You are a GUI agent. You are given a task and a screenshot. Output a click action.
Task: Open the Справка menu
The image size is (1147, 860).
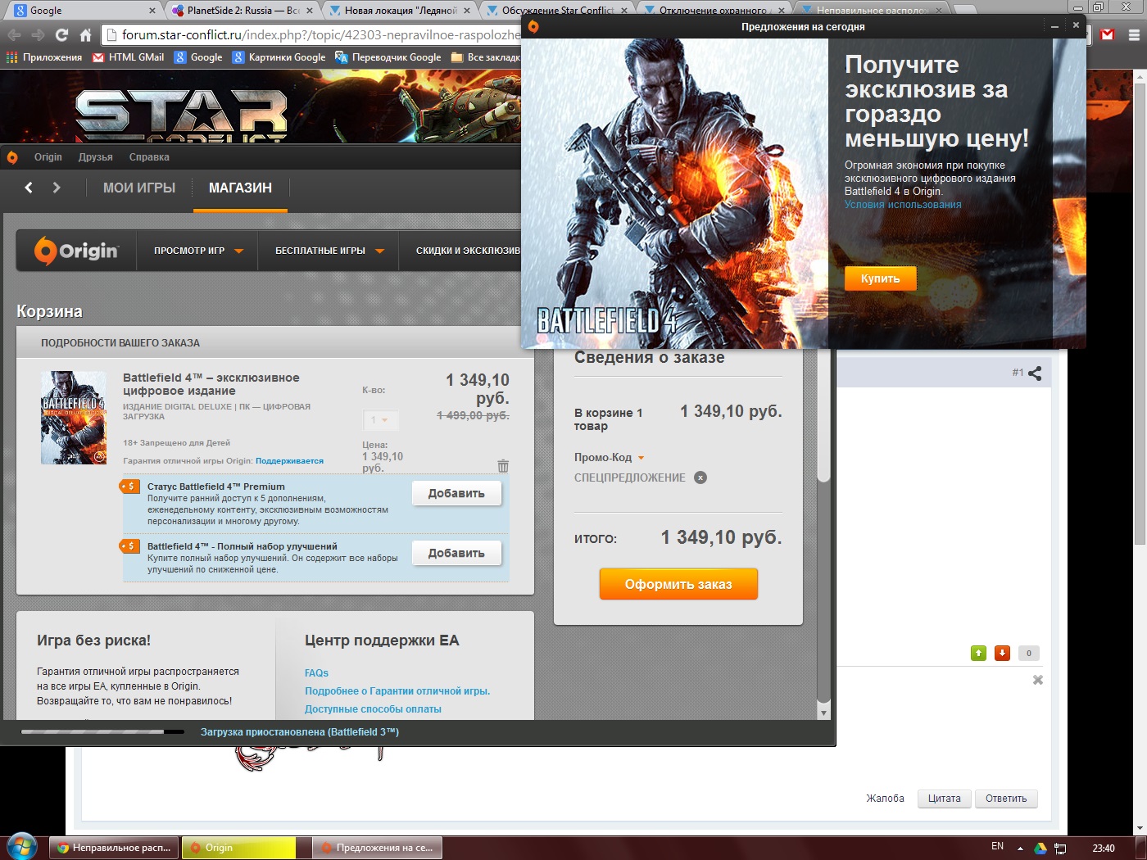click(x=149, y=157)
